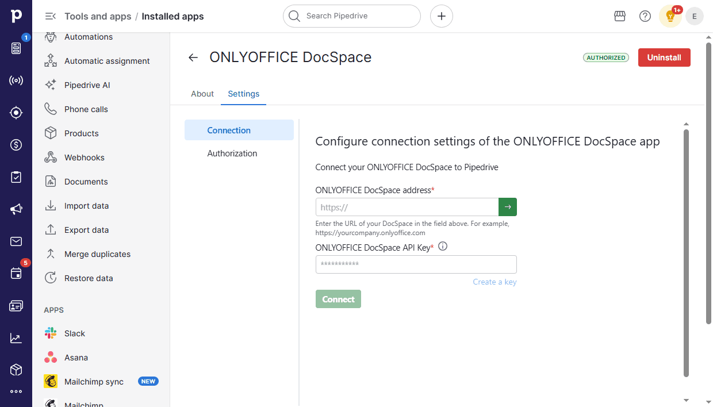Open the calendar icon with red badge 5
Viewport: 713px width, 407px height.
point(16,274)
